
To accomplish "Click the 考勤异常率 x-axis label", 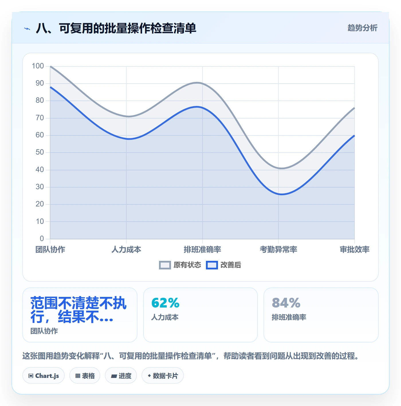I will tap(278, 249).
